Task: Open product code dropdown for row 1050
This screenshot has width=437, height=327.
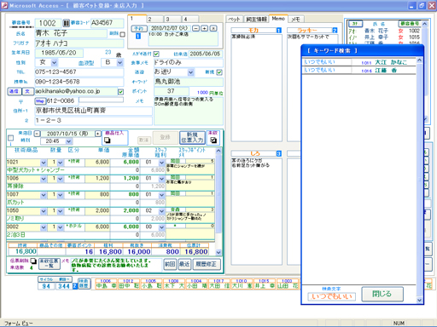Action: pyautogui.click(x=44, y=211)
